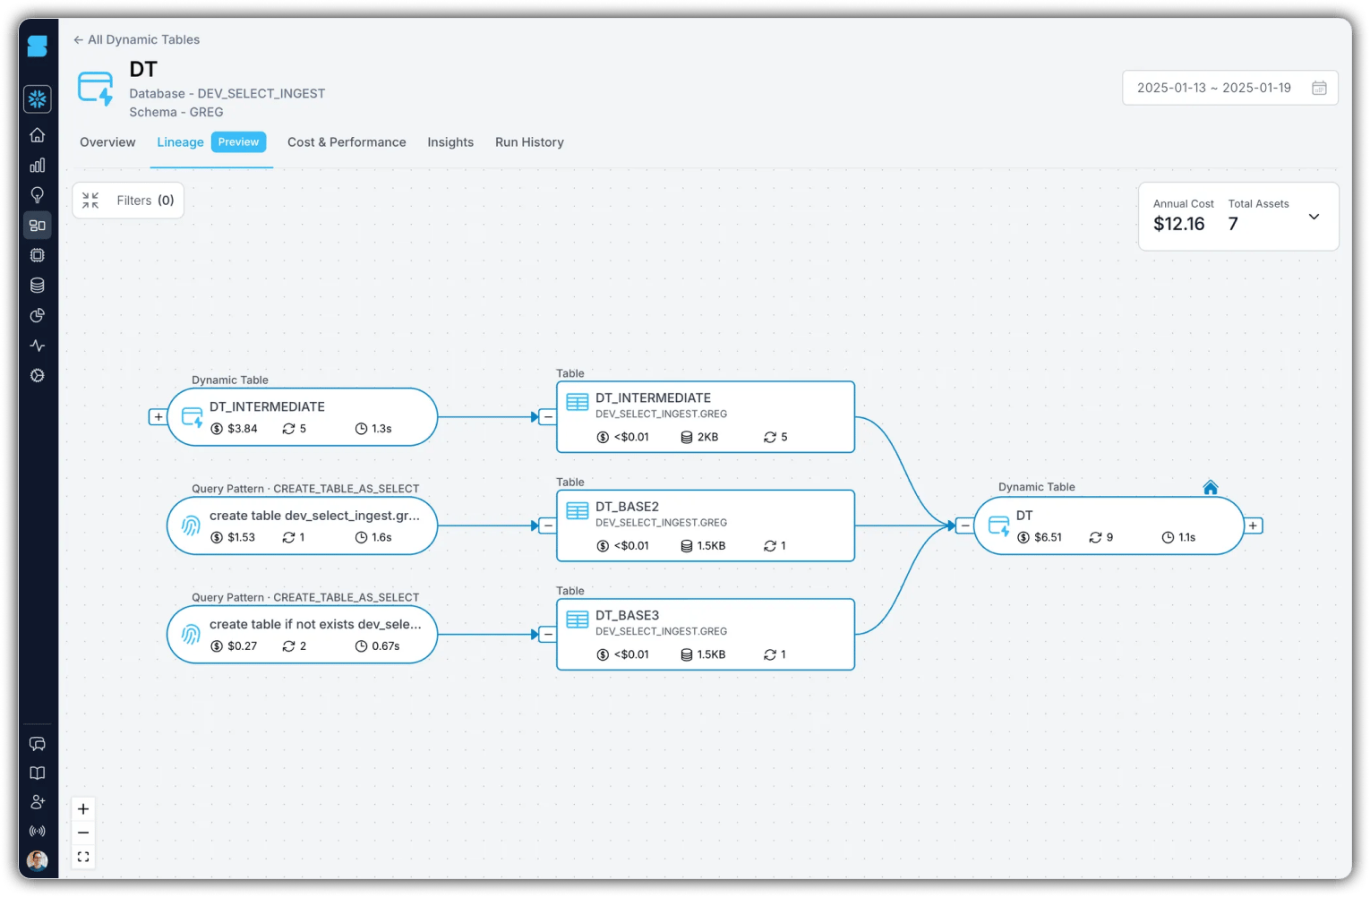Open the bar chart sidebar icon
Viewport: 1370px width, 897px height.
[x=38, y=166]
